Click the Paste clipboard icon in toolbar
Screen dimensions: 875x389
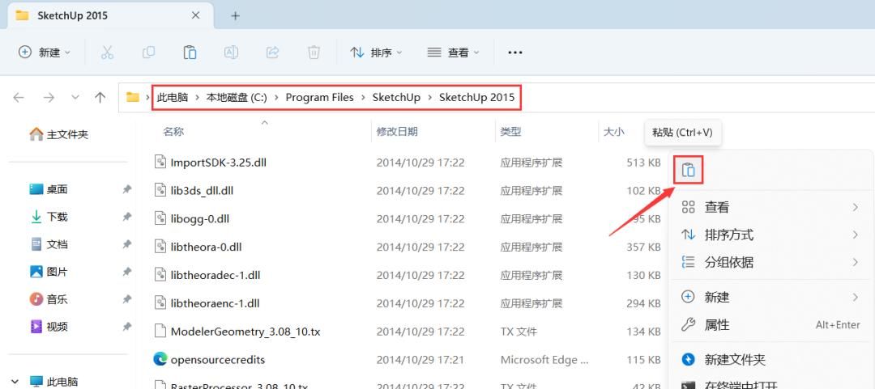190,53
